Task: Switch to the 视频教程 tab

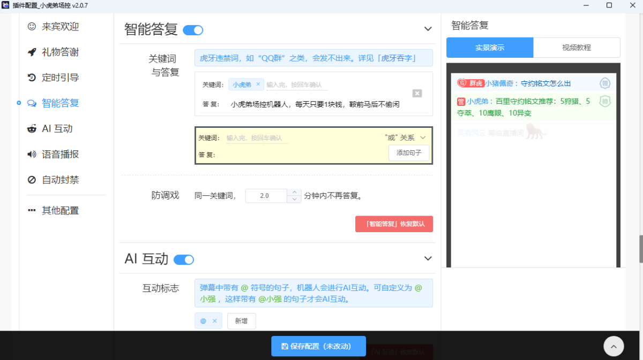Action: tap(577, 47)
